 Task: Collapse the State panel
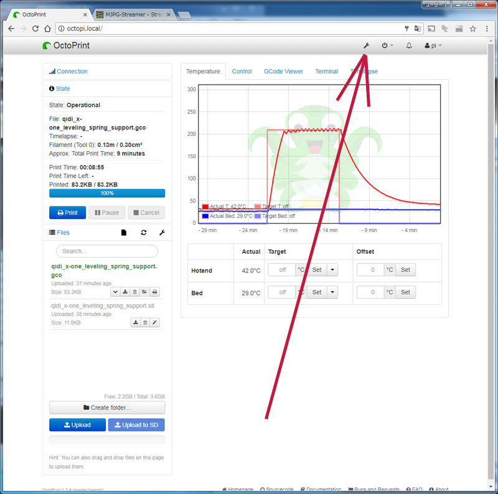pyautogui.click(x=63, y=88)
